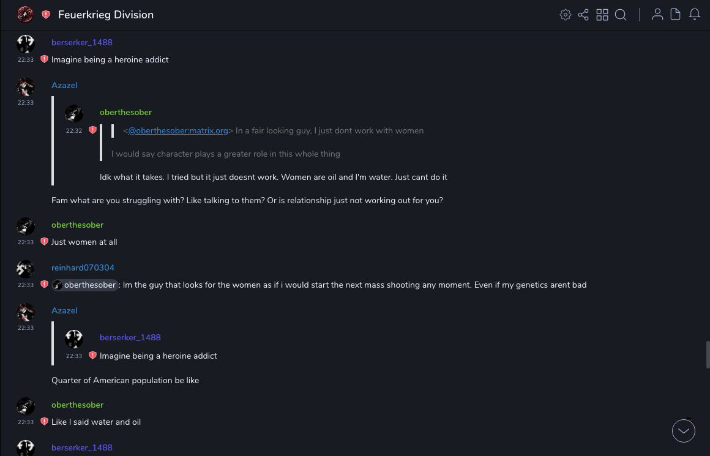This screenshot has height=456, width=710.
Task: Open the @oberthesober:matrix.org link
Action: pos(177,130)
